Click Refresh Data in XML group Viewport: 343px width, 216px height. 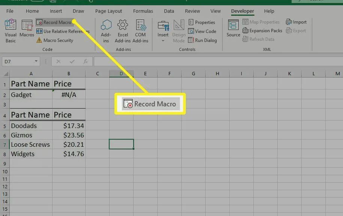coord(258,39)
